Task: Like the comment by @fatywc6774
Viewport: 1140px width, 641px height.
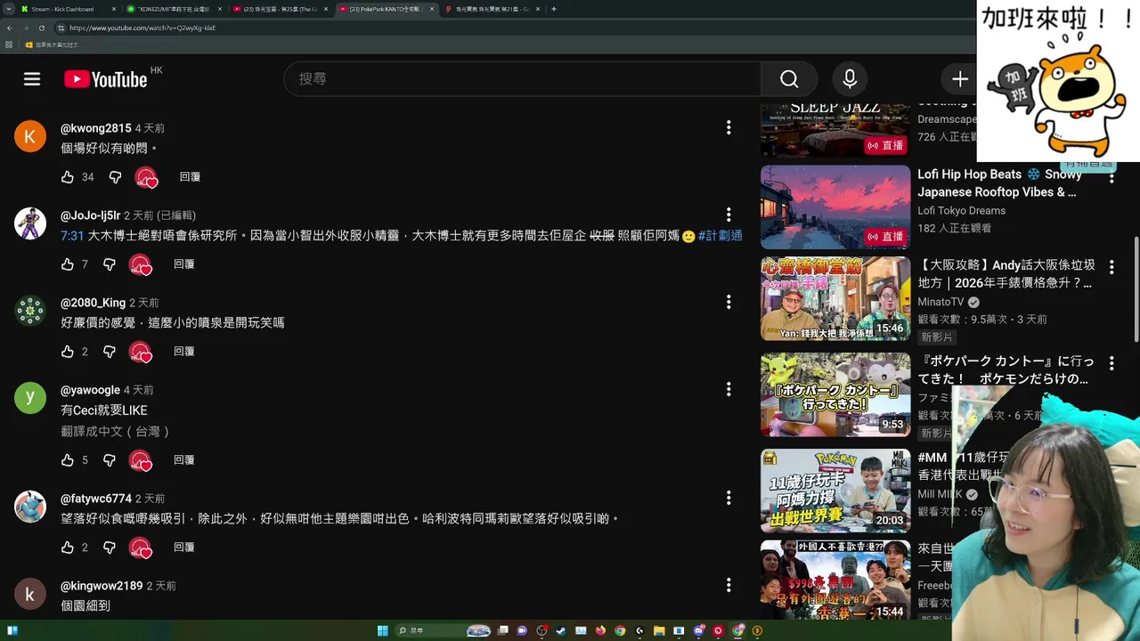Action: (x=68, y=548)
